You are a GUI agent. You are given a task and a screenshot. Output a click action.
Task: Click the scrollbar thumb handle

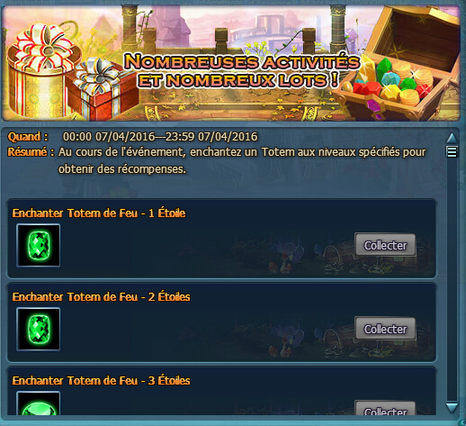coord(452,151)
